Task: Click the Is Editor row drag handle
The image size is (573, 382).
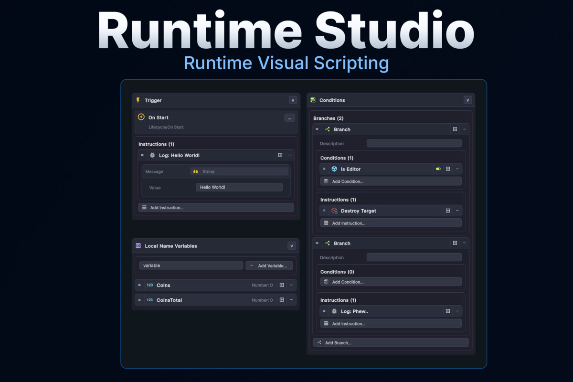Action: [324, 169]
